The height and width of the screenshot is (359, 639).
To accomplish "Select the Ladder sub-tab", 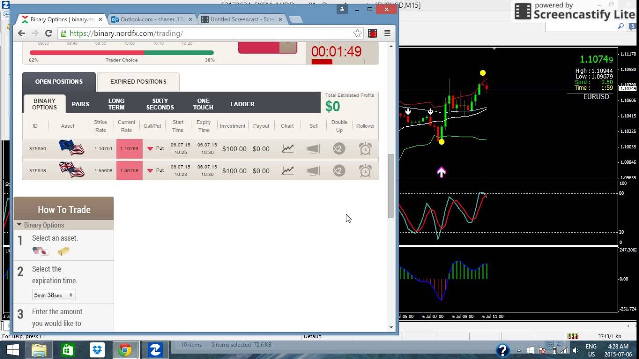I will [x=243, y=104].
